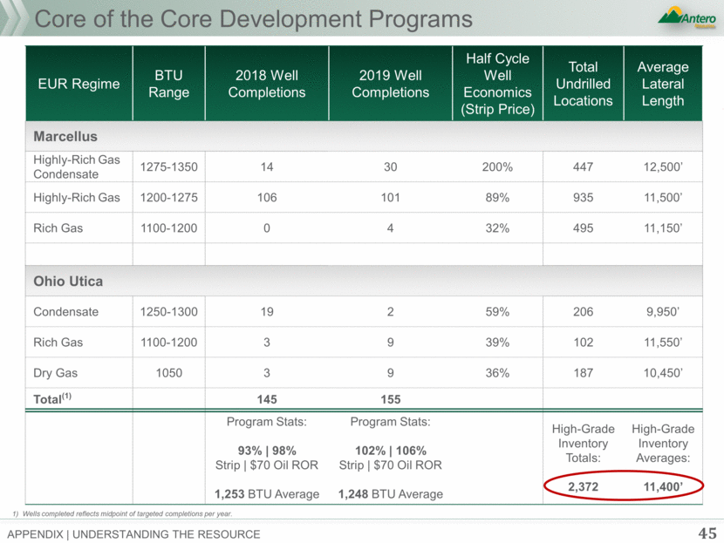Click the '2' completions cell

pos(391,312)
